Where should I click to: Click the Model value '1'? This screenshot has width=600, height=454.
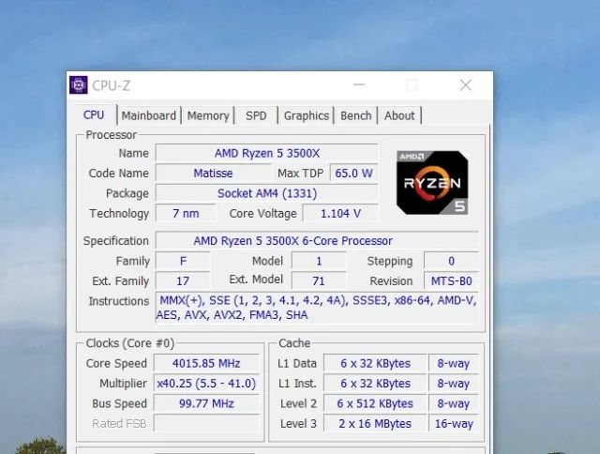[319, 261]
